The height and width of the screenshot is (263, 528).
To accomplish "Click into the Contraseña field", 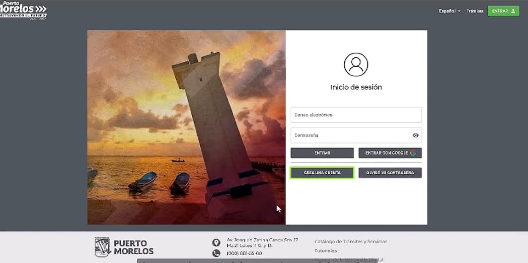I will click(x=350, y=136).
